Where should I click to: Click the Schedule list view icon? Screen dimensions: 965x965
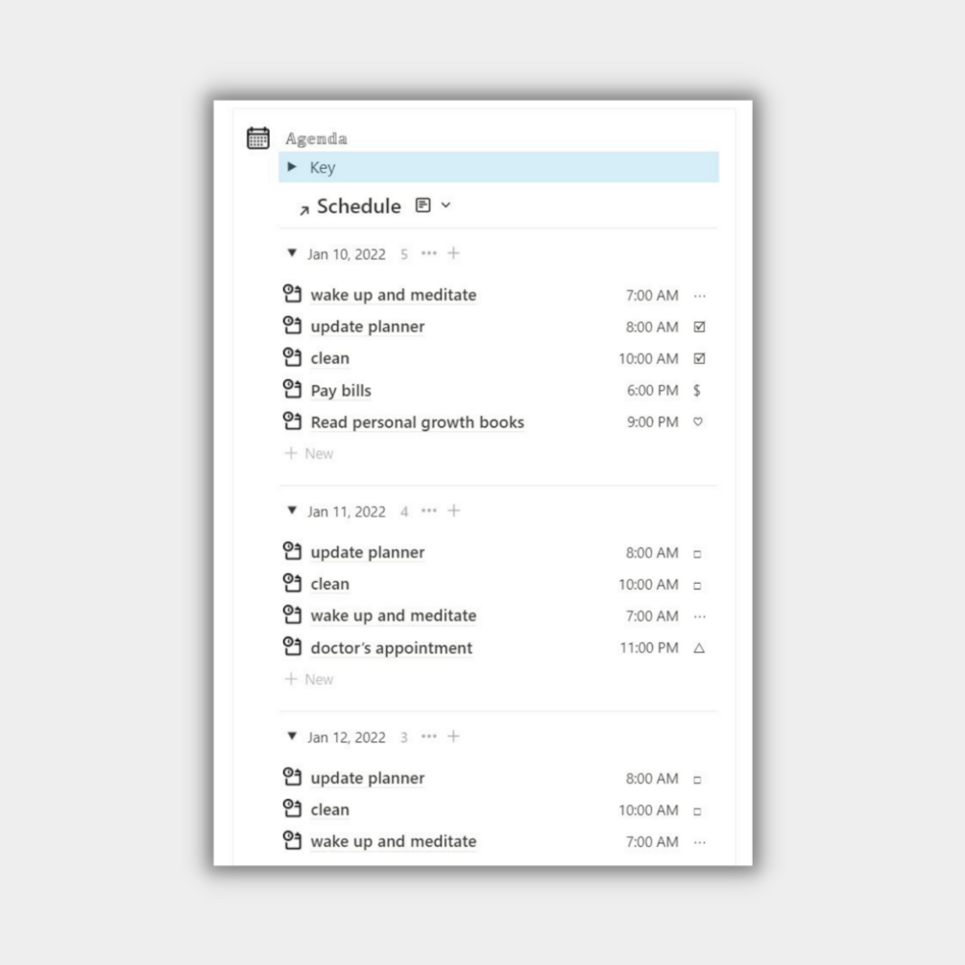(422, 205)
